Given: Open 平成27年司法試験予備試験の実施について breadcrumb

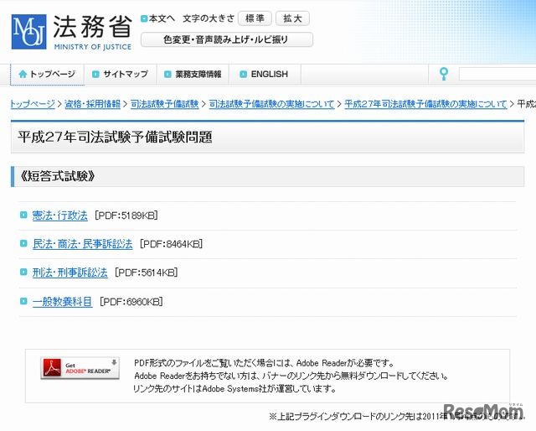Looking at the screenshot, I should (x=425, y=104).
